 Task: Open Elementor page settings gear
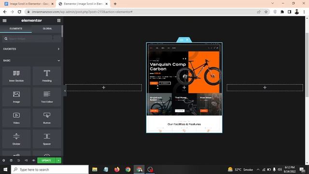4,160
